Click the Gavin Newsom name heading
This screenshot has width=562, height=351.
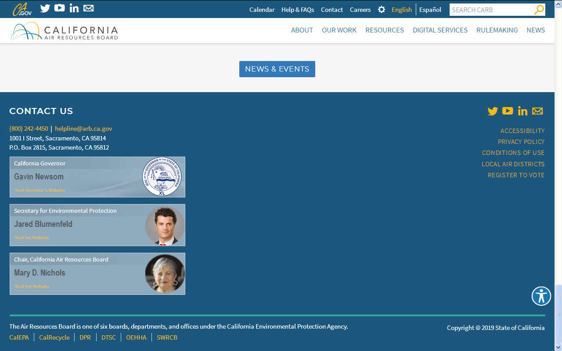pyautogui.click(x=39, y=177)
